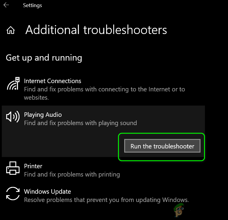
Task: Collapse the Playing Audio troubleshooter entry
Action: tap(103, 119)
